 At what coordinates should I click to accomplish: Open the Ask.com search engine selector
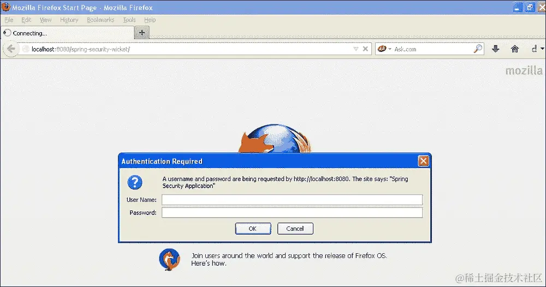tap(384, 49)
